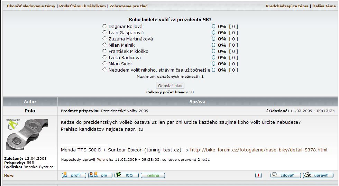The width and height of the screenshot is (339, 186).
Task: Open Ukončiť sledovanie témy link
Action: click(31, 6)
